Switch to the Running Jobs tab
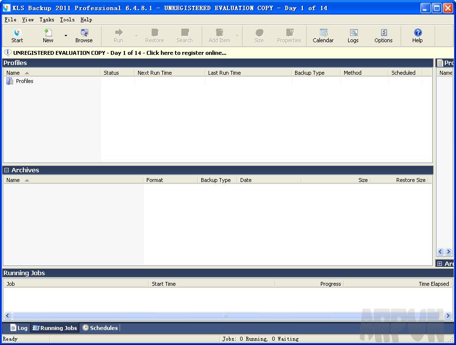Screen dimensions: 456x345 (54, 328)
